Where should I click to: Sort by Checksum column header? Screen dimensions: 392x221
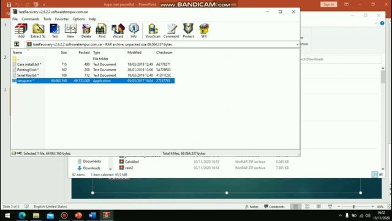[165, 52]
